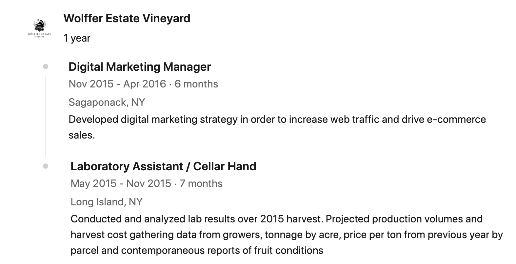
Task: Click the '6 months' duration label
Action: (x=196, y=84)
